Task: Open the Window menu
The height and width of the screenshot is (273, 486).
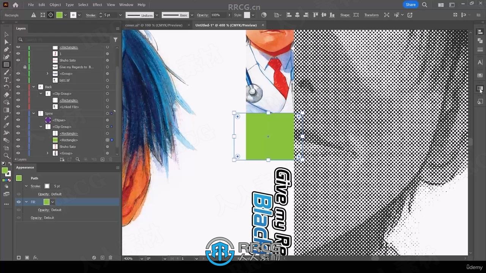Action: (x=126, y=5)
